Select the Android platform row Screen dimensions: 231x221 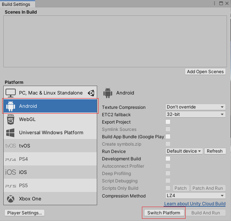coord(50,106)
